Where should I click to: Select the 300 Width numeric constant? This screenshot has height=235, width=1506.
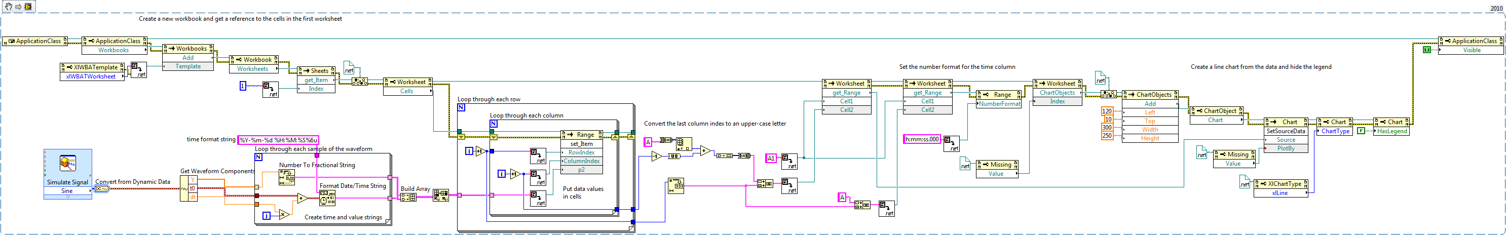(x=1107, y=128)
